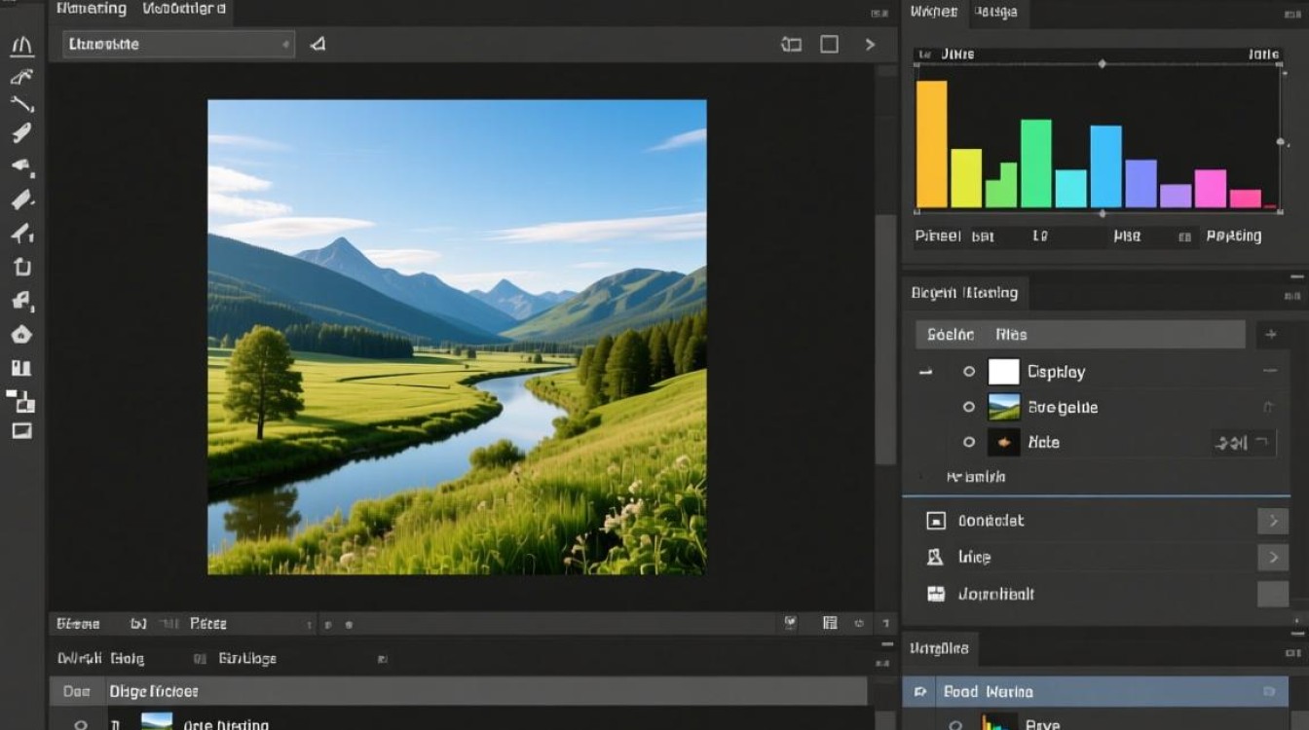Screen dimensions: 1309x730
Task: Click the plus icon in layers panel
Action: click(x=1270, y=335)
